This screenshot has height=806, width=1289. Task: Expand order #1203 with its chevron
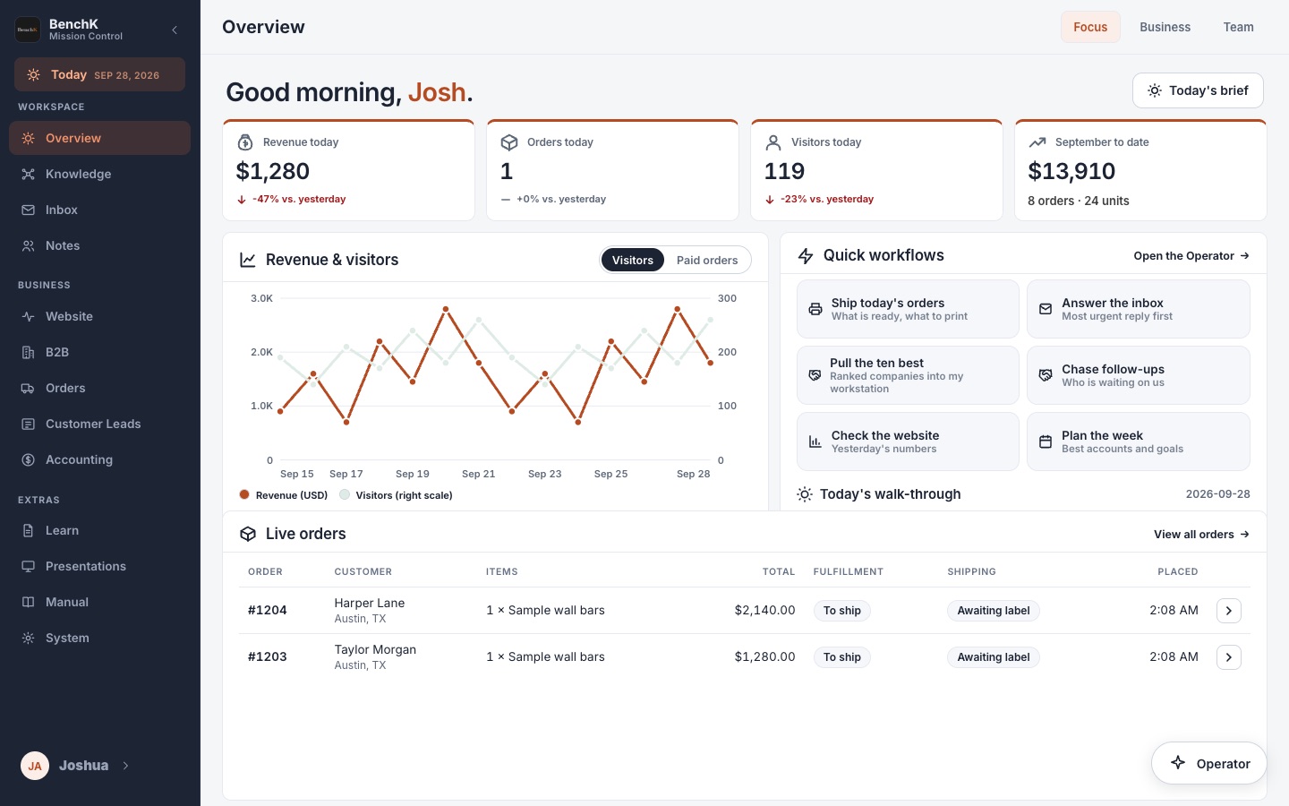click(x=1229, y=657)
